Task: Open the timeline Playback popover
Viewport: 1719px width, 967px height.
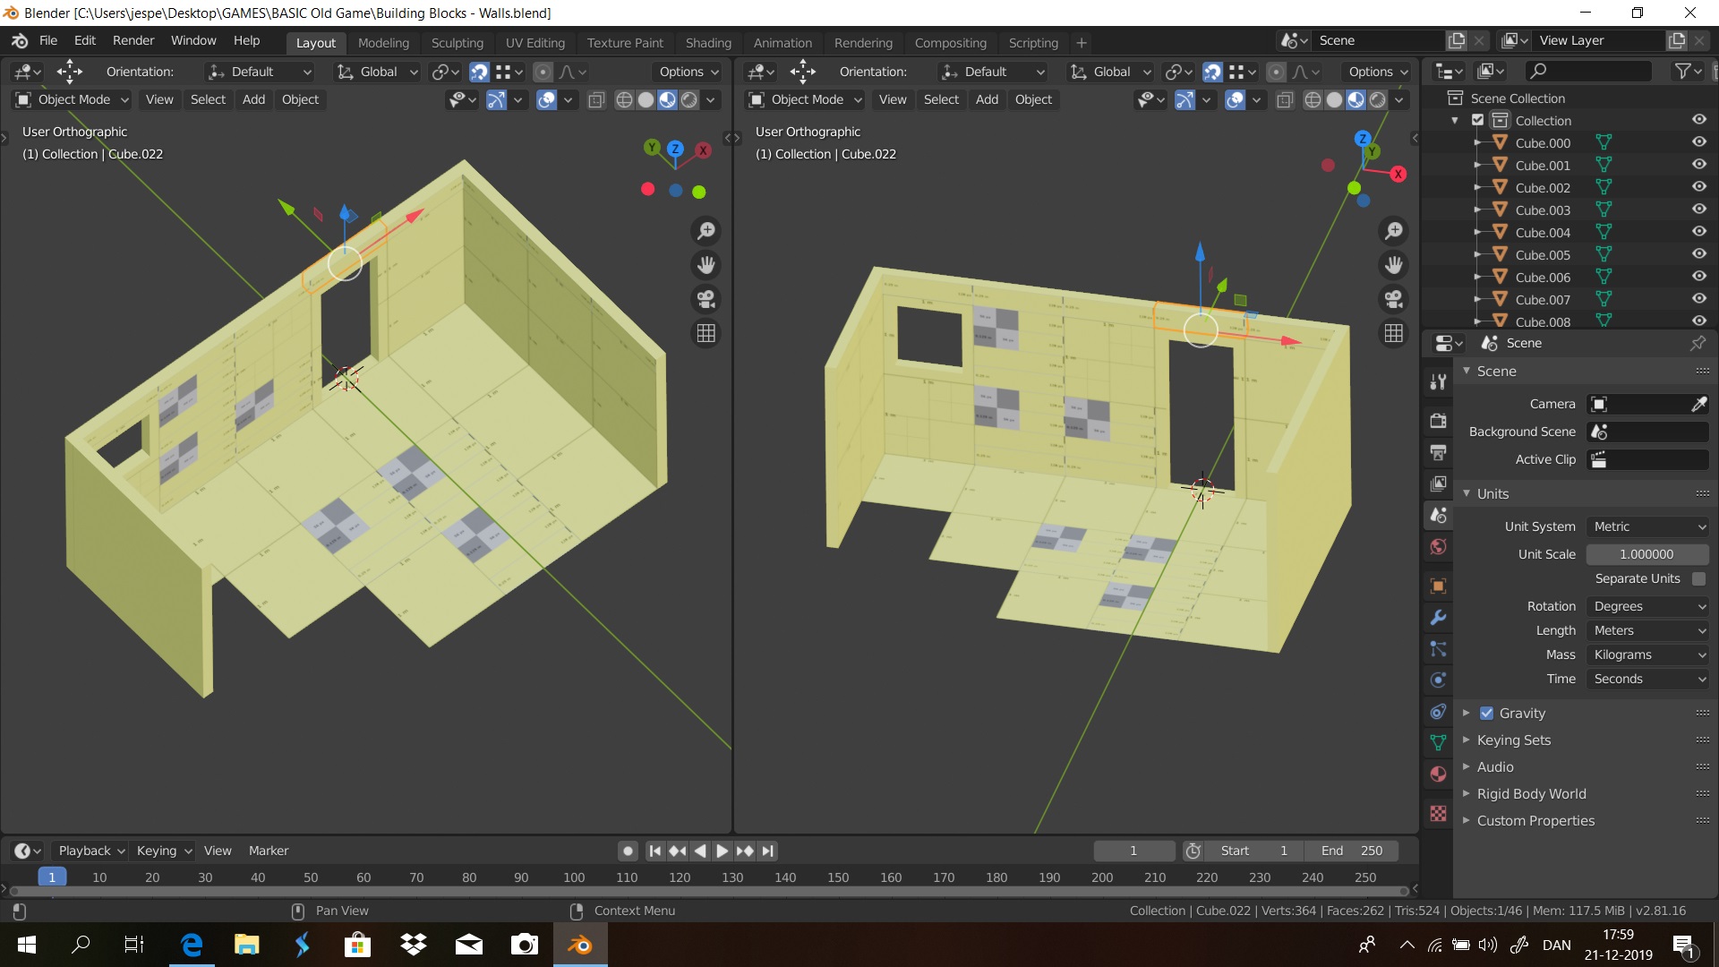Action: pyautogui.click(x=90, y=851)
